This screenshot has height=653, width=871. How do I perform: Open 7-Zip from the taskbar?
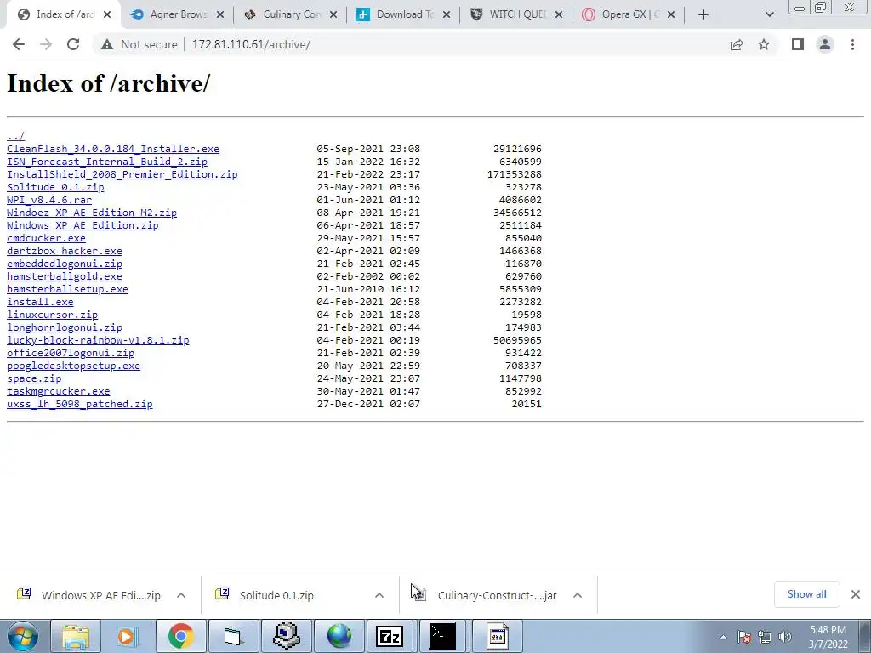[390, 636]
